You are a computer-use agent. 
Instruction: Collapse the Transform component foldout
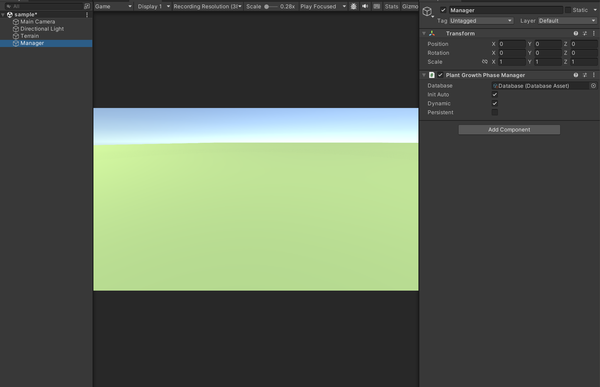424,33
